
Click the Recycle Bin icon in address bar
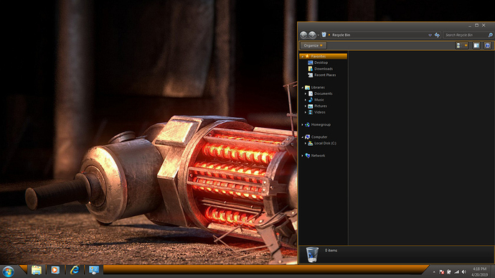324,34
